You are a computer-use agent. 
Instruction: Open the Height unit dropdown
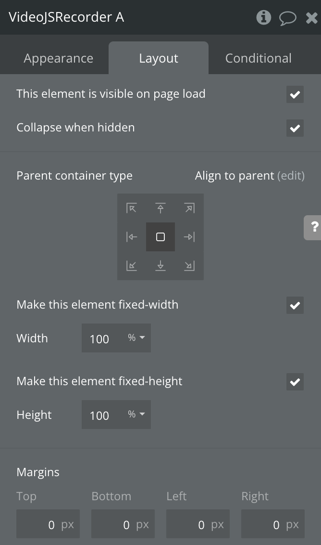point(136,415)
